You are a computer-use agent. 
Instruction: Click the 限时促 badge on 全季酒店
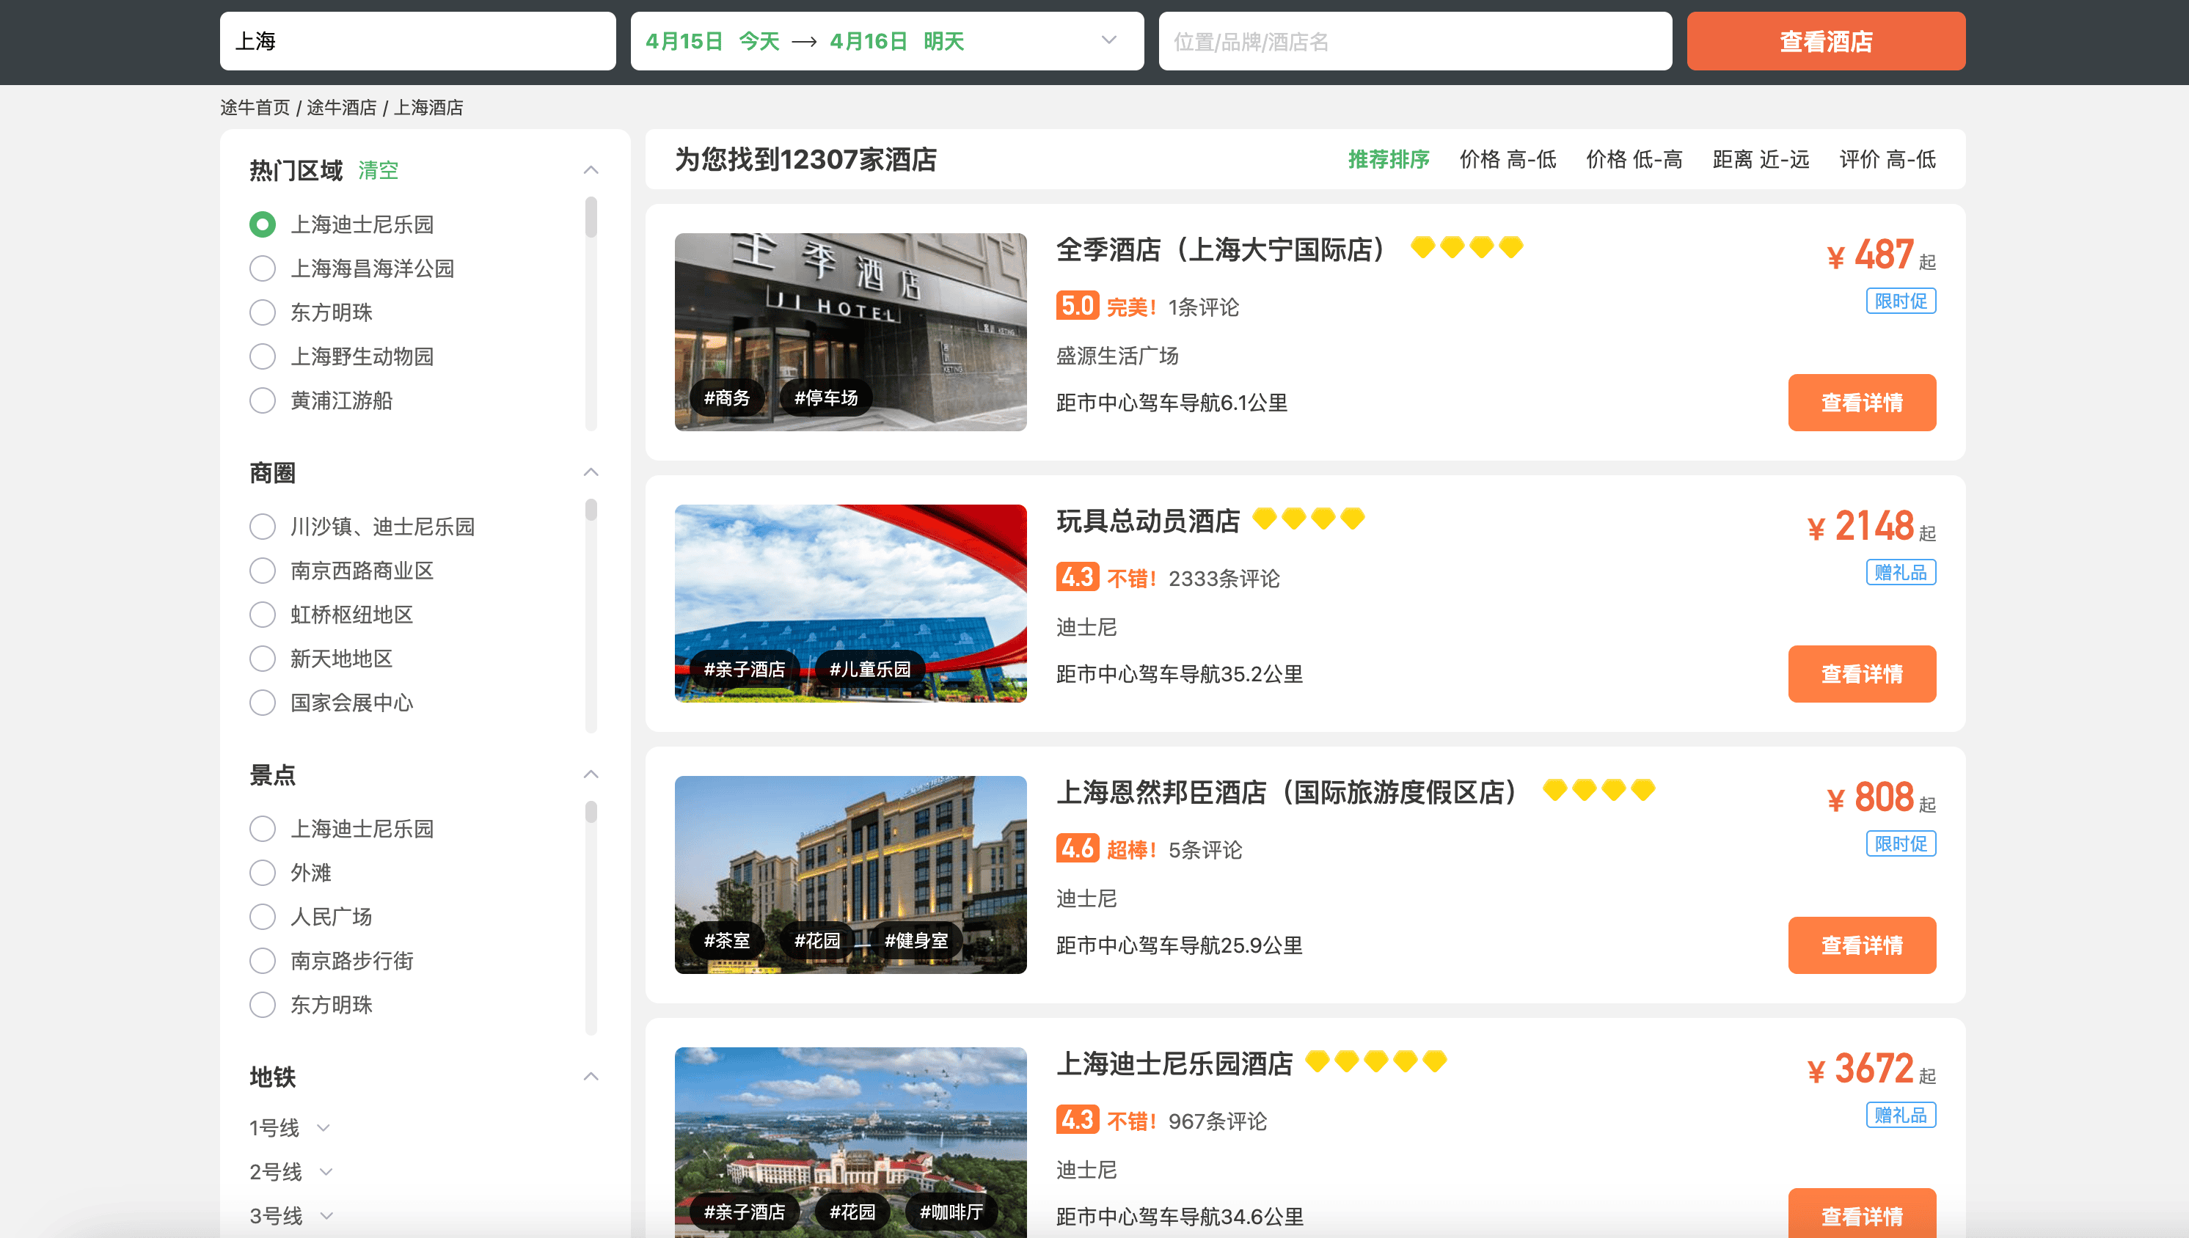coord(1900,301)
